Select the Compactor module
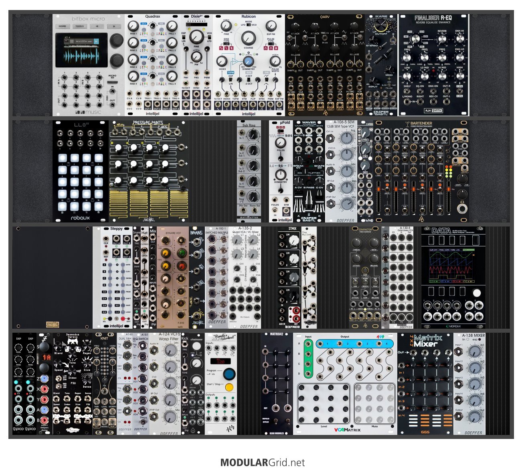Screen dimensions: 526x471 [x=365, y=278]
